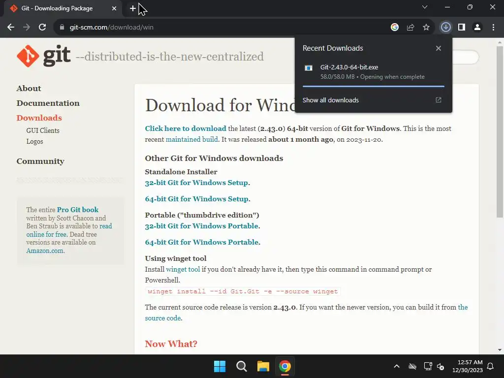The height and width of the screenshot is (378, 504).
Task: Download 64-bit Git for Windows Portable
Action: [x=201, y=242]
